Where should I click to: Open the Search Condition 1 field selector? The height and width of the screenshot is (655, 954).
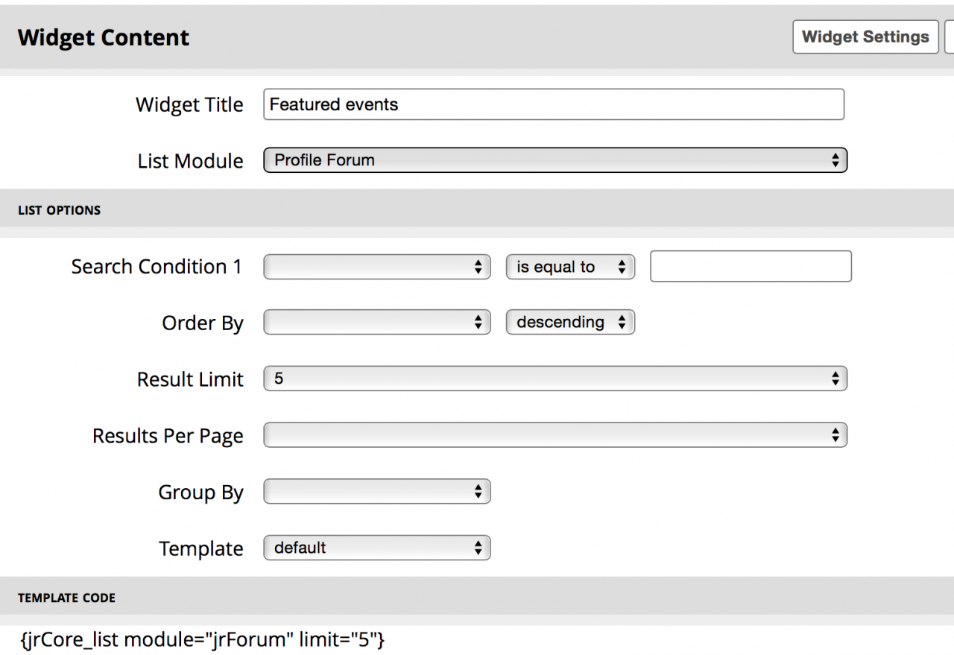coord(377,267)
